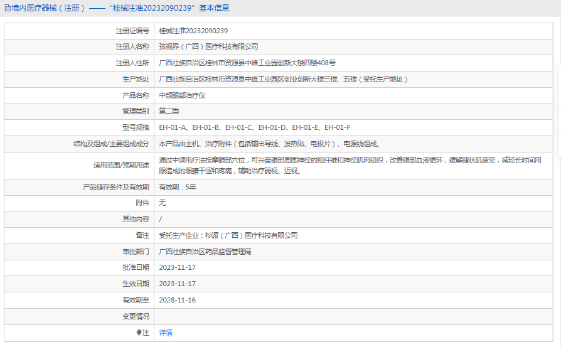This screenshot has height=347, width=561.
Task: Select the composition text starting 本产品由主机
Action: click(270, 144)
